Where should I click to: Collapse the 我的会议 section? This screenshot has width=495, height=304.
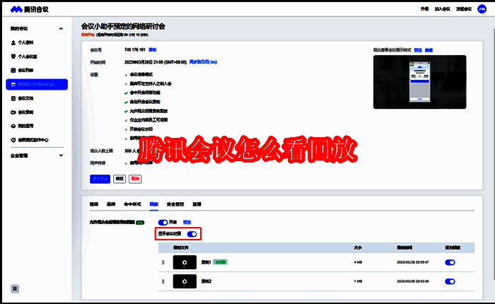(x=61, y=29)
